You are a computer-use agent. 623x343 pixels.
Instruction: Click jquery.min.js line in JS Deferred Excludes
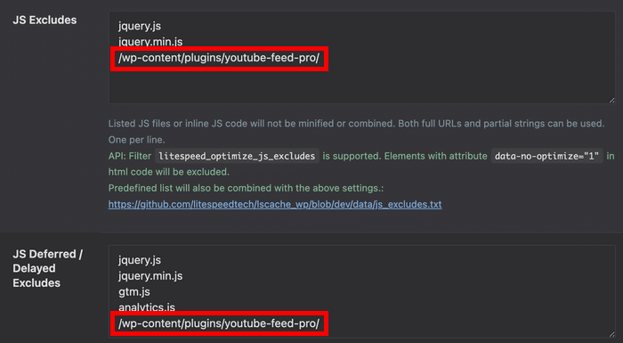click(150, 276)
